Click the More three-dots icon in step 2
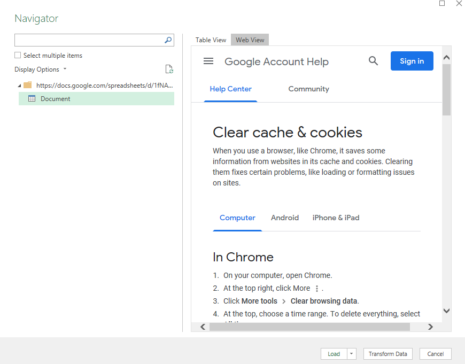This screenshot has height=364, width=465. point(317,289)
